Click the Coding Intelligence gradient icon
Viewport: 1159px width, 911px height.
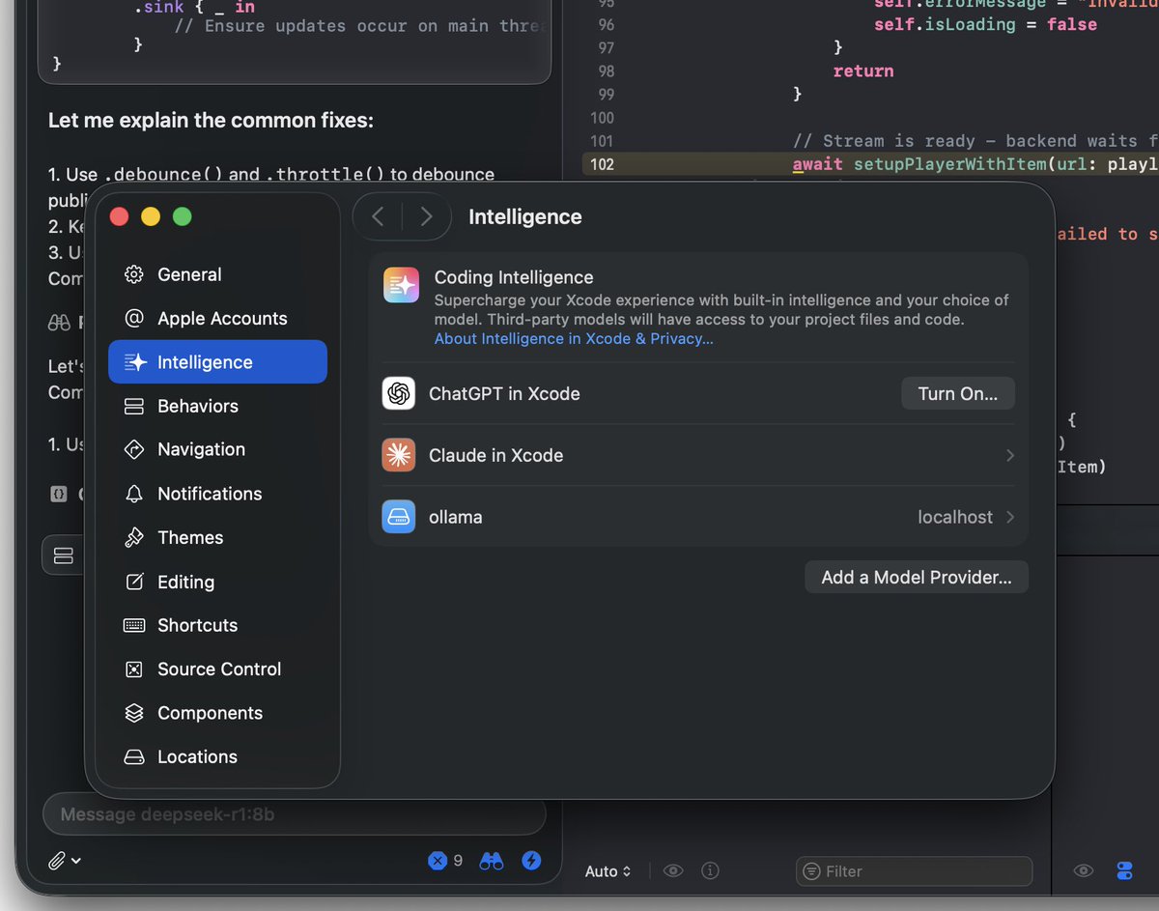click(x=401, y=285)
